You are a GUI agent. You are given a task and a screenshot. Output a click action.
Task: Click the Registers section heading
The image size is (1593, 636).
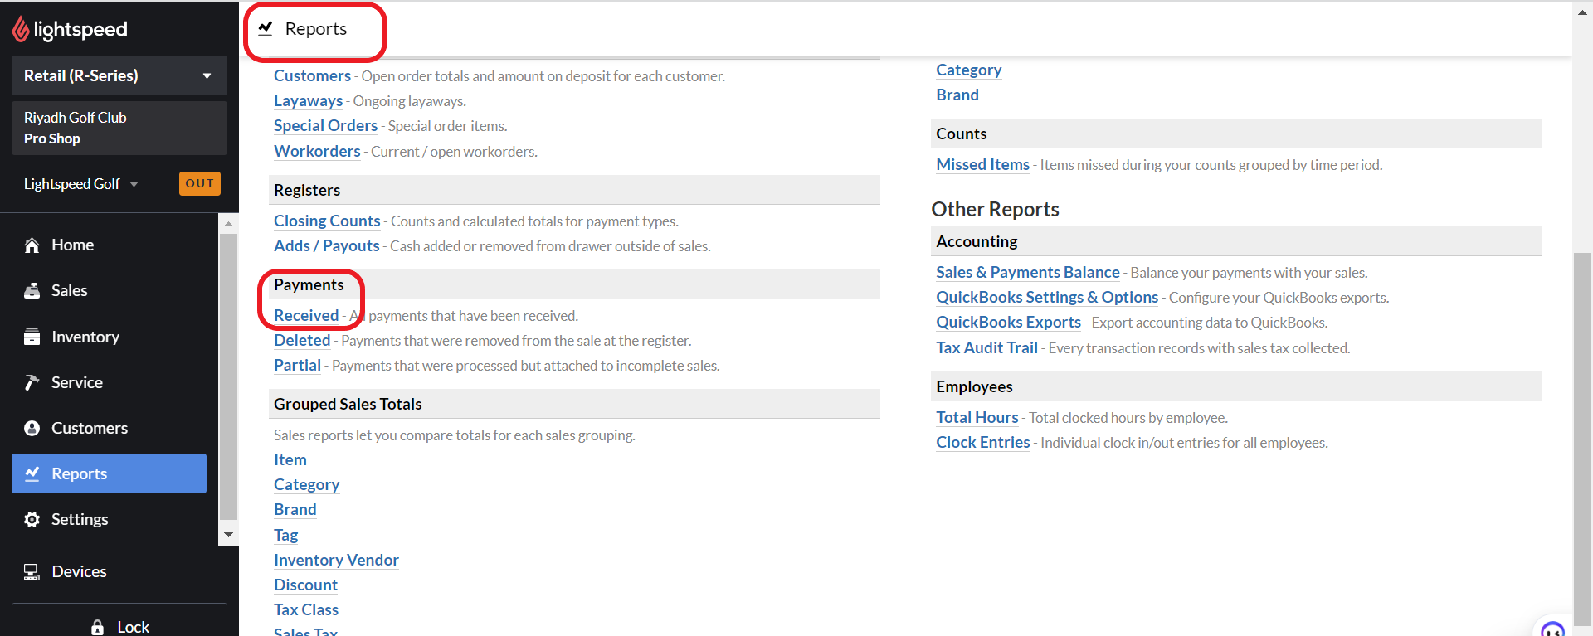click(307, 190)
